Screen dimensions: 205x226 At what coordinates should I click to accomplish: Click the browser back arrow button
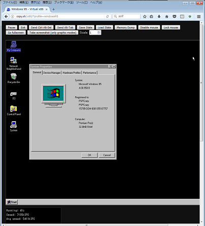pos(6,16)
